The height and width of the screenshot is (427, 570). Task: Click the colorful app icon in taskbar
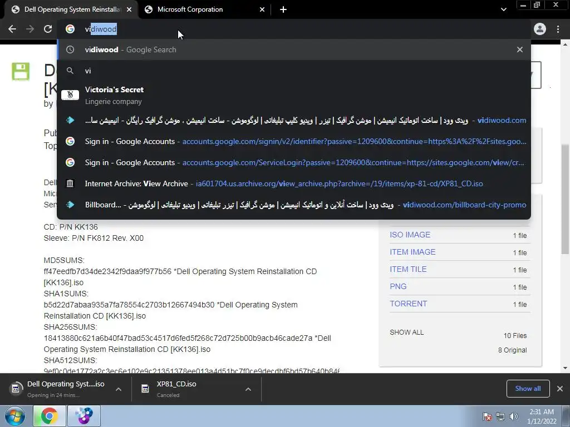(83, 416)
